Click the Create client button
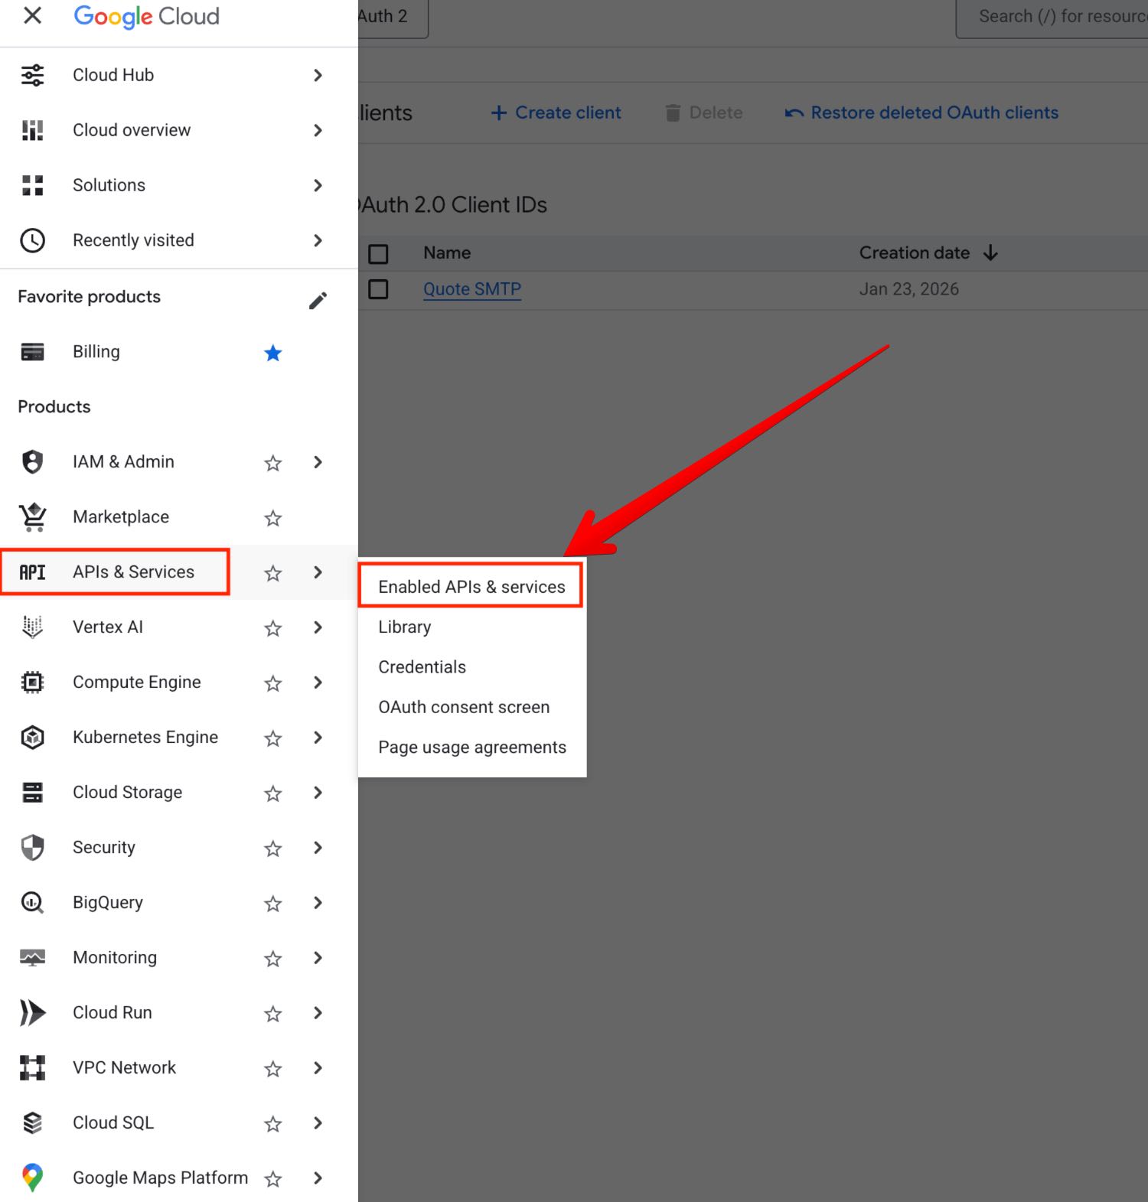This screenshot has height=1202, width=1148. point(556,112)
